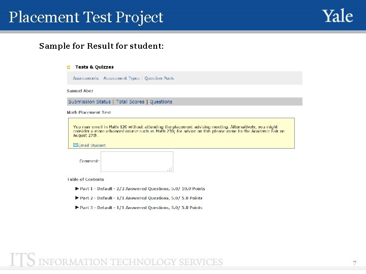This screenshot has height=274, width=366.
Task: Click the Email Student link
Action: click(x=92, y=146)
